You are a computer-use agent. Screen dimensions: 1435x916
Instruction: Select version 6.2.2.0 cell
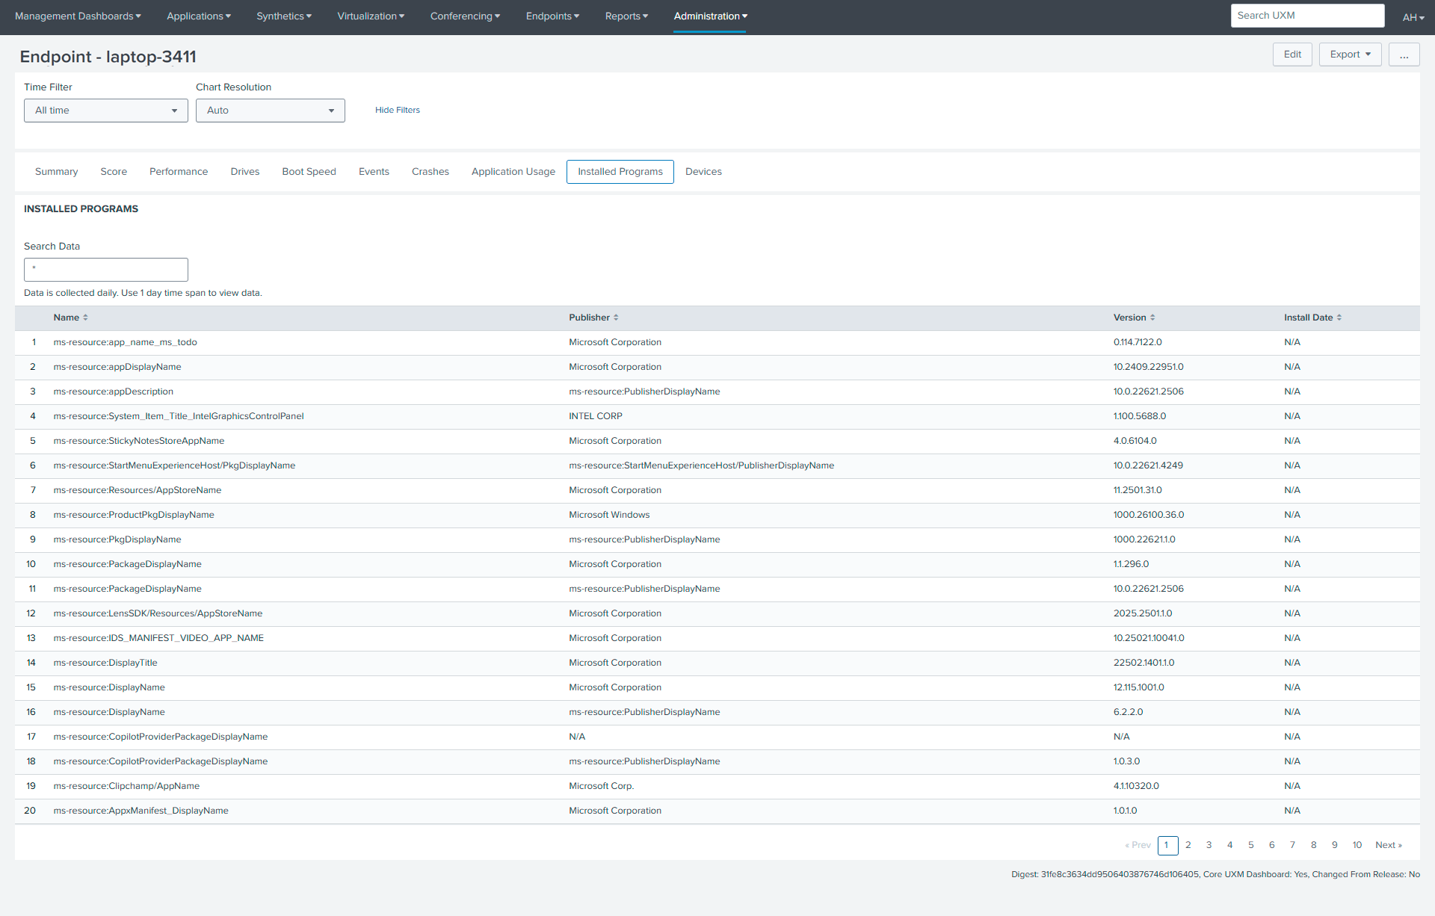[x=1128, y=712]
